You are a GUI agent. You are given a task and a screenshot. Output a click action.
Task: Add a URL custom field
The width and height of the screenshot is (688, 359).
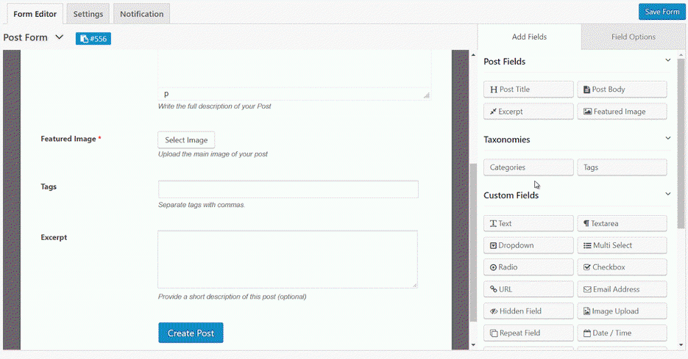pyautogui.click(x=528, y=289)
